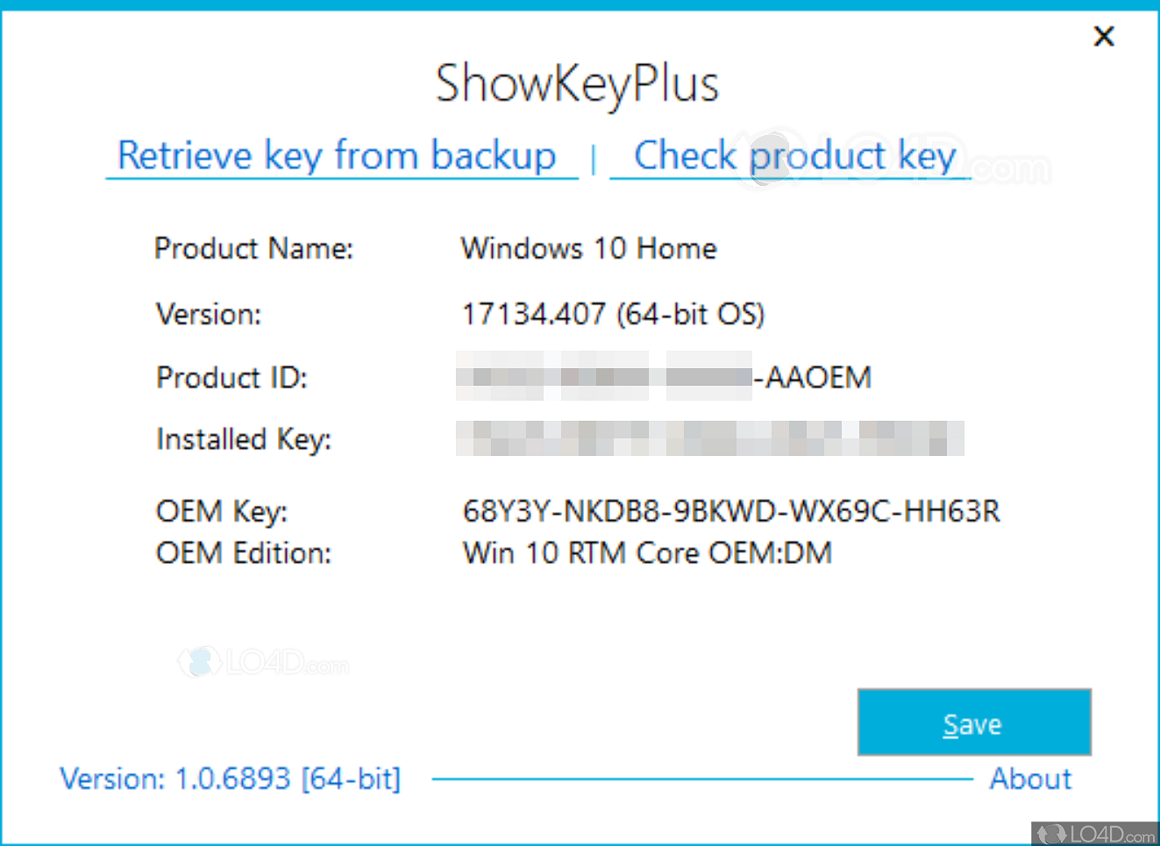Click the OEM Key label
The image size is (1160, 846).
point(222,511)
